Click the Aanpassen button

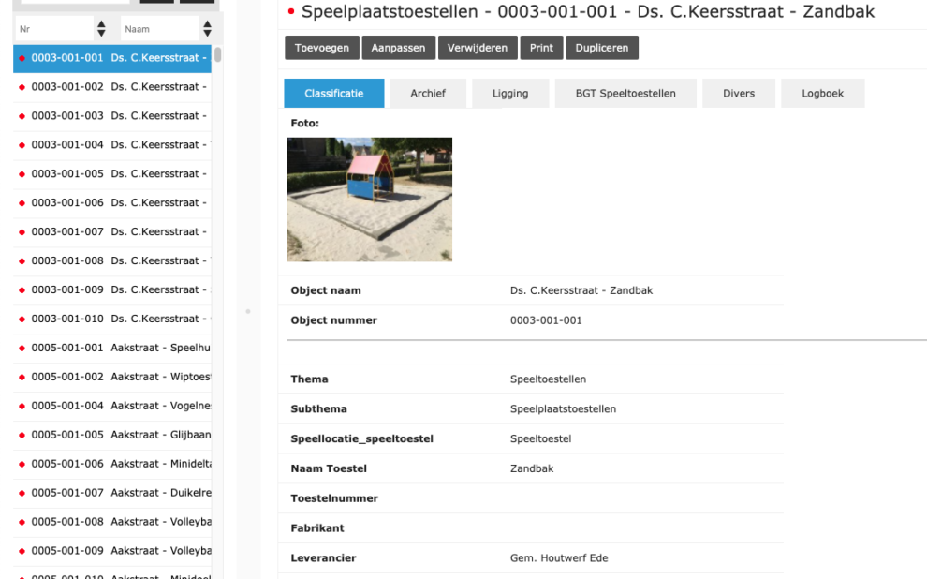[398, 48]
